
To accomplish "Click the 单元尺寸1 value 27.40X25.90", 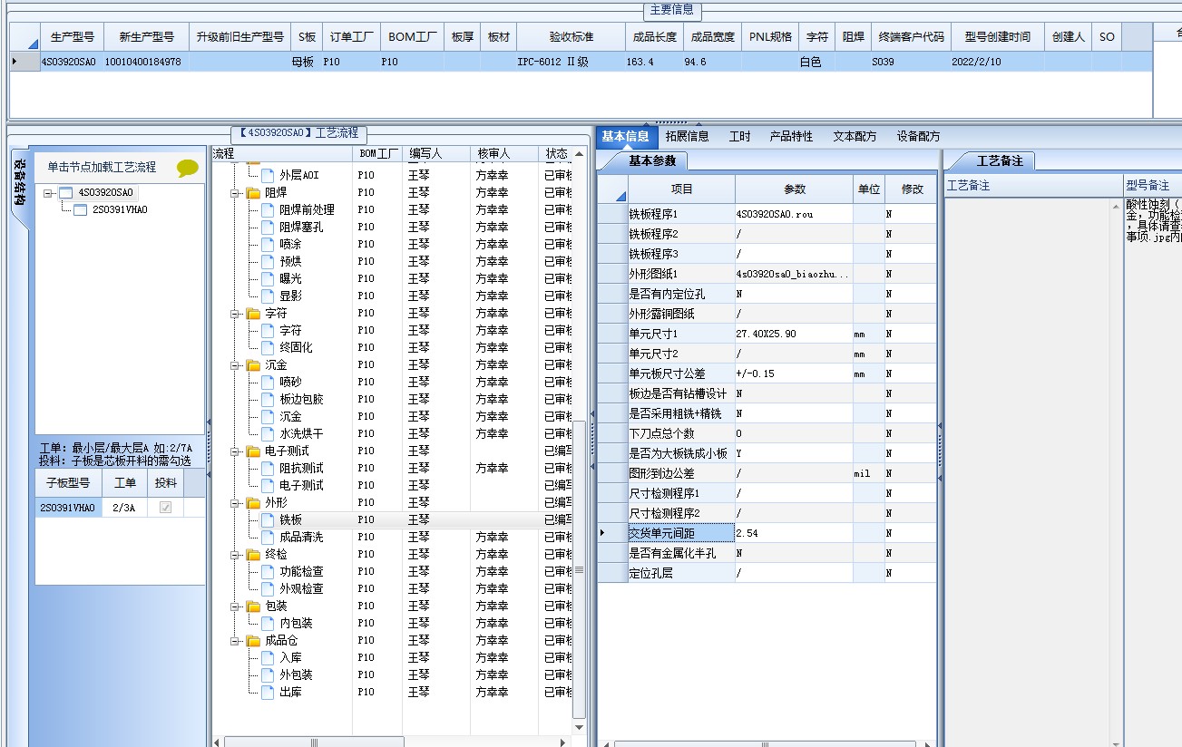I will [794, 334].
